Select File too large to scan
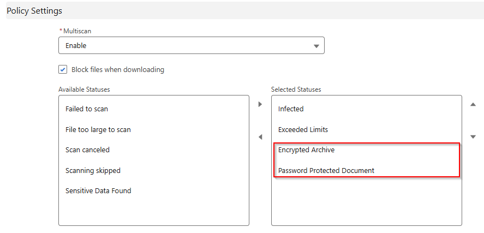This screenshot has height=233, width=484. [x=98, y=130]
